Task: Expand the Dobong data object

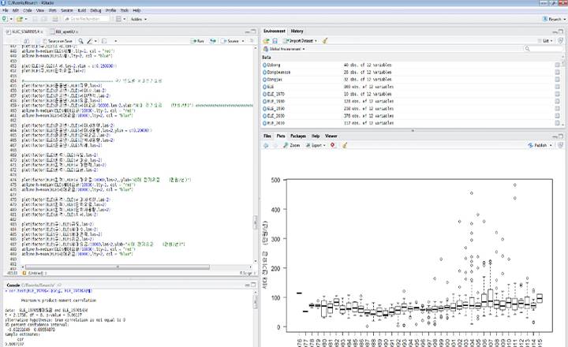Action: click(x=265, y=65)
